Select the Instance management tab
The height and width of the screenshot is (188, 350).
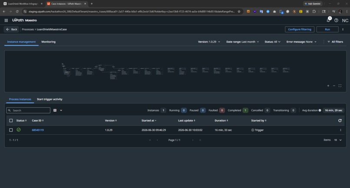pyautogui.click(x=21, y=42)
